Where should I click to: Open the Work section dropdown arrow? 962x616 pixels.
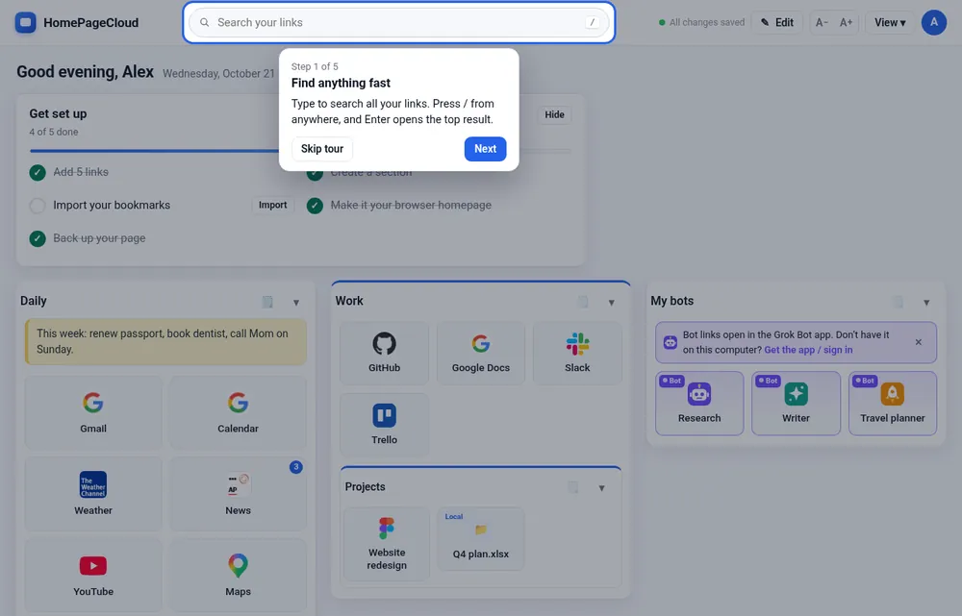pos(611,302)
